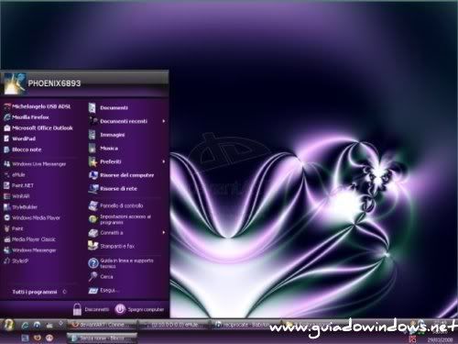The image size is (458, 344).
Task: Open Michelangelo USB ADSL connection
Action: (38, 106)
